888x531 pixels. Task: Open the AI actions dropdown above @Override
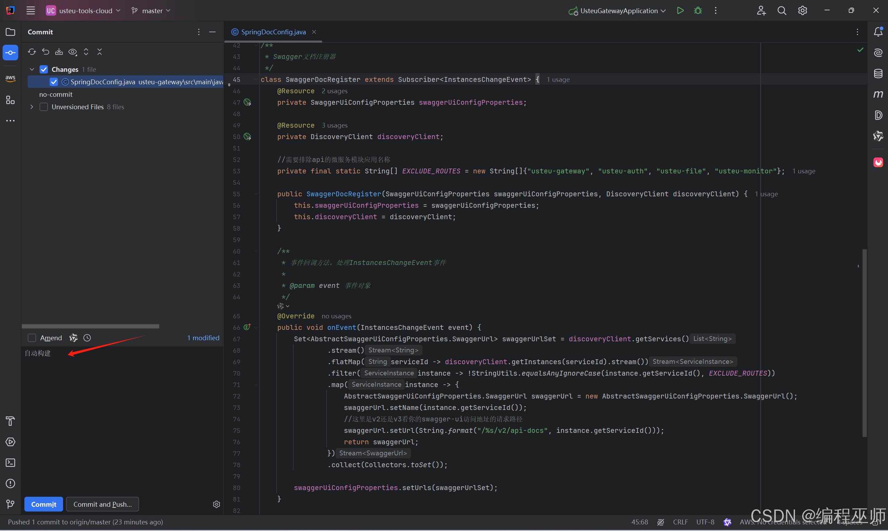[283, 306]
